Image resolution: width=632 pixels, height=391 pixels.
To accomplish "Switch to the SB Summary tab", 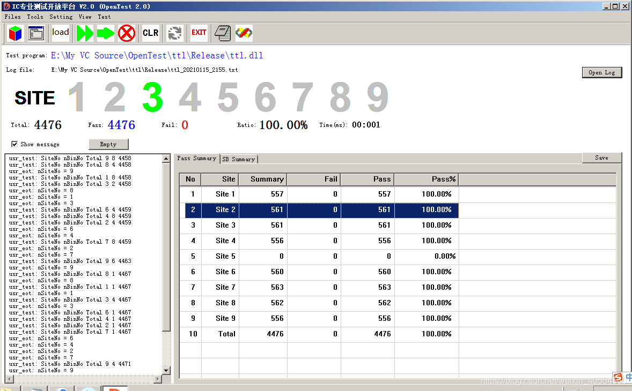I will (239, 159).
